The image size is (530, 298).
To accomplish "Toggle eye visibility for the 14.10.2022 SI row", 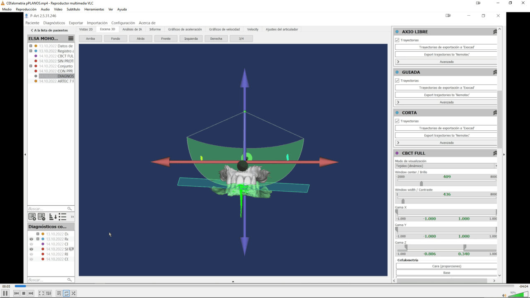I will 31,249.
